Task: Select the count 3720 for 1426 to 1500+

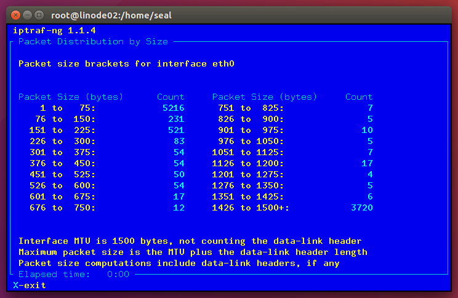Action: pyautogui.click(x=362, y=207)
